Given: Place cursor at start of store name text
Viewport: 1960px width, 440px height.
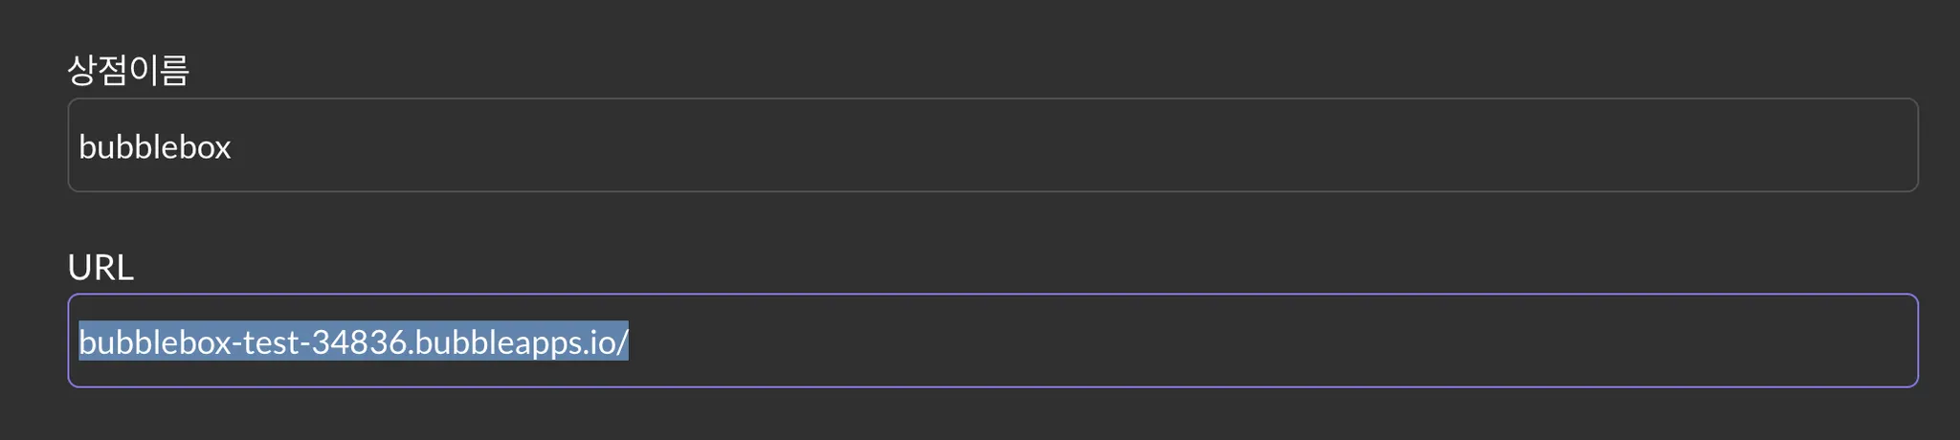Looking at the screenshot, I should (x=78, y=147).
